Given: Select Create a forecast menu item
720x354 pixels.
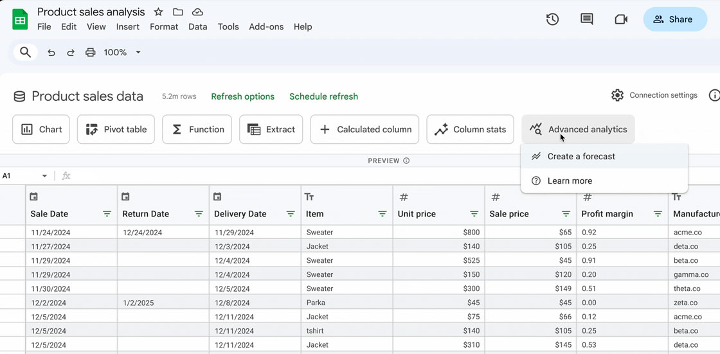Looking at the screenshot, I should click(581, 156).
